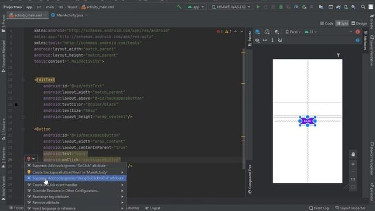
Task: Select Inject language or reference
Action: (76, 209)
